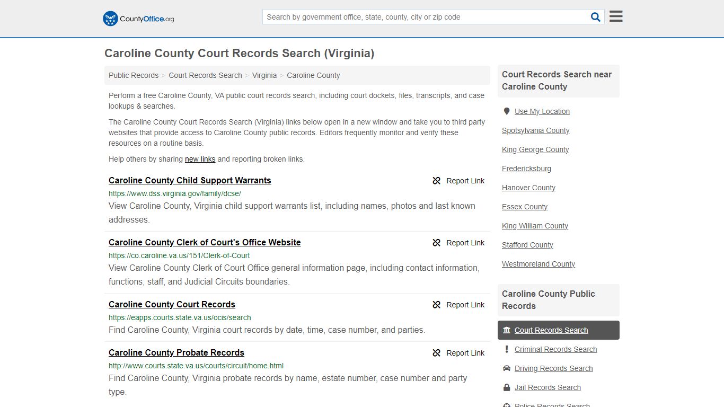Open Caroline County Probate Records title link
Viewport: 724px width, 407px height.
[176, 352]
